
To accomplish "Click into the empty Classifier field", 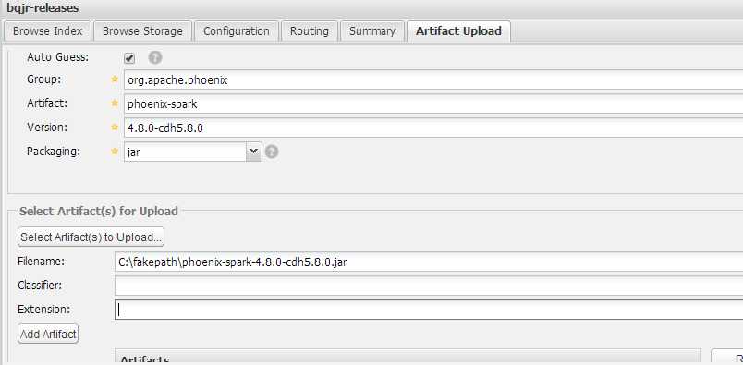I will [x=429, y=286].
